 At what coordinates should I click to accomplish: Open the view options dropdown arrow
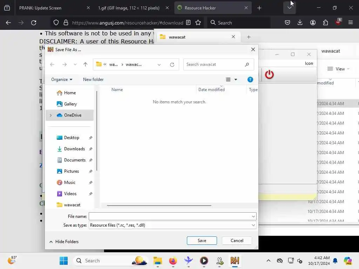click(236, 80)
